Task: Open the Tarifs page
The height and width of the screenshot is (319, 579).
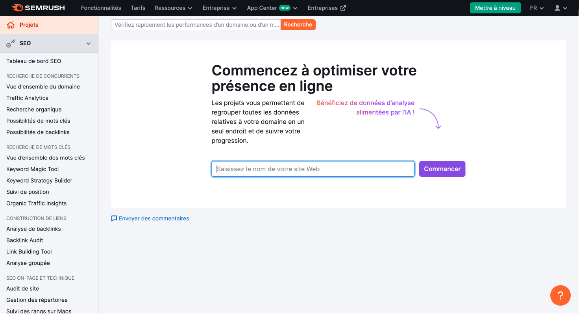Action: click(x=138, y=8)
